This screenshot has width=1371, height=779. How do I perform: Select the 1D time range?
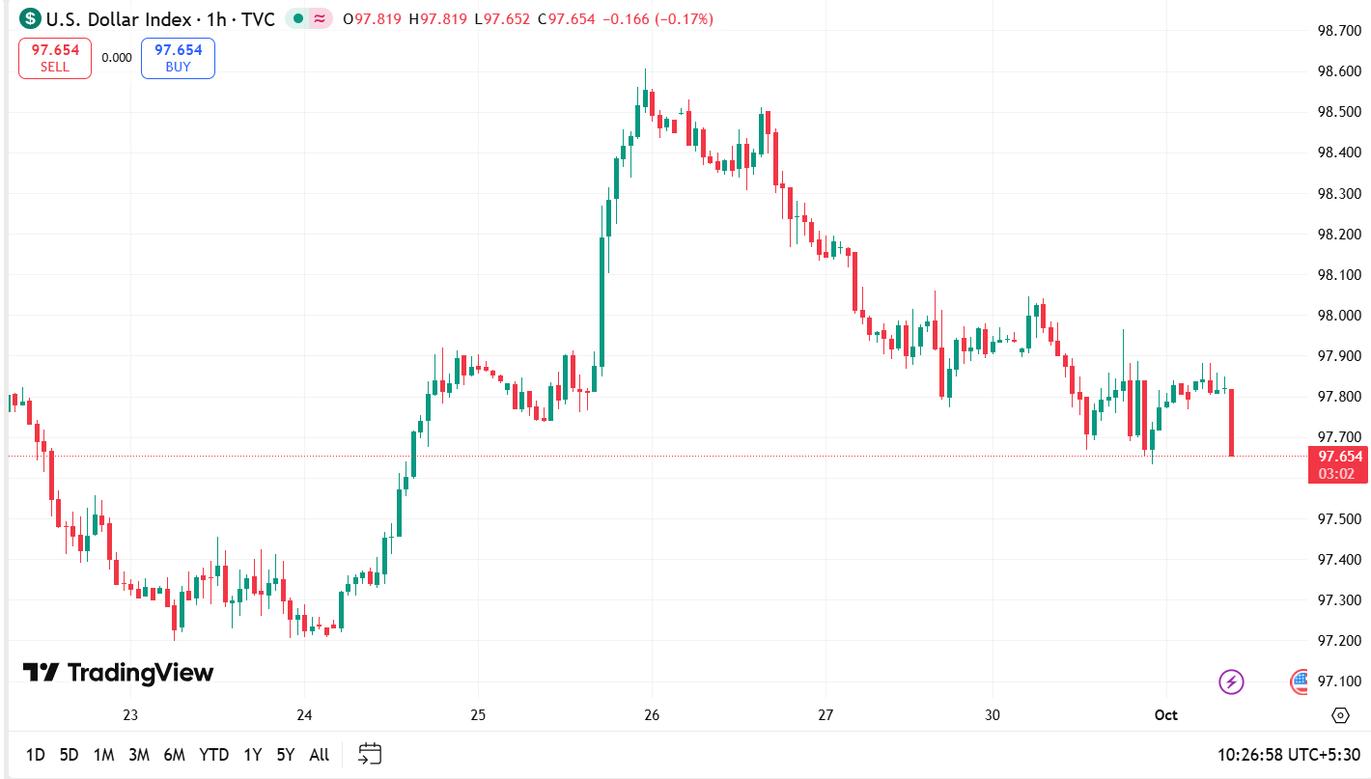click(36, 755)
